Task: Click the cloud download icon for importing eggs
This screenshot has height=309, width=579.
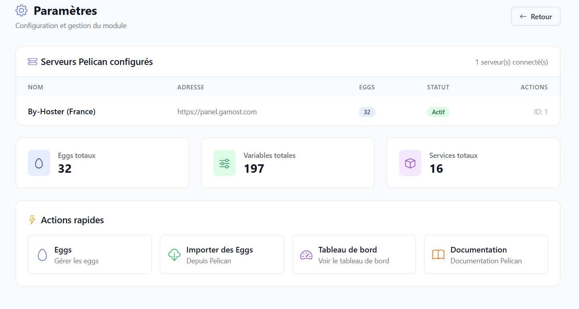Action: coord(174,255)
